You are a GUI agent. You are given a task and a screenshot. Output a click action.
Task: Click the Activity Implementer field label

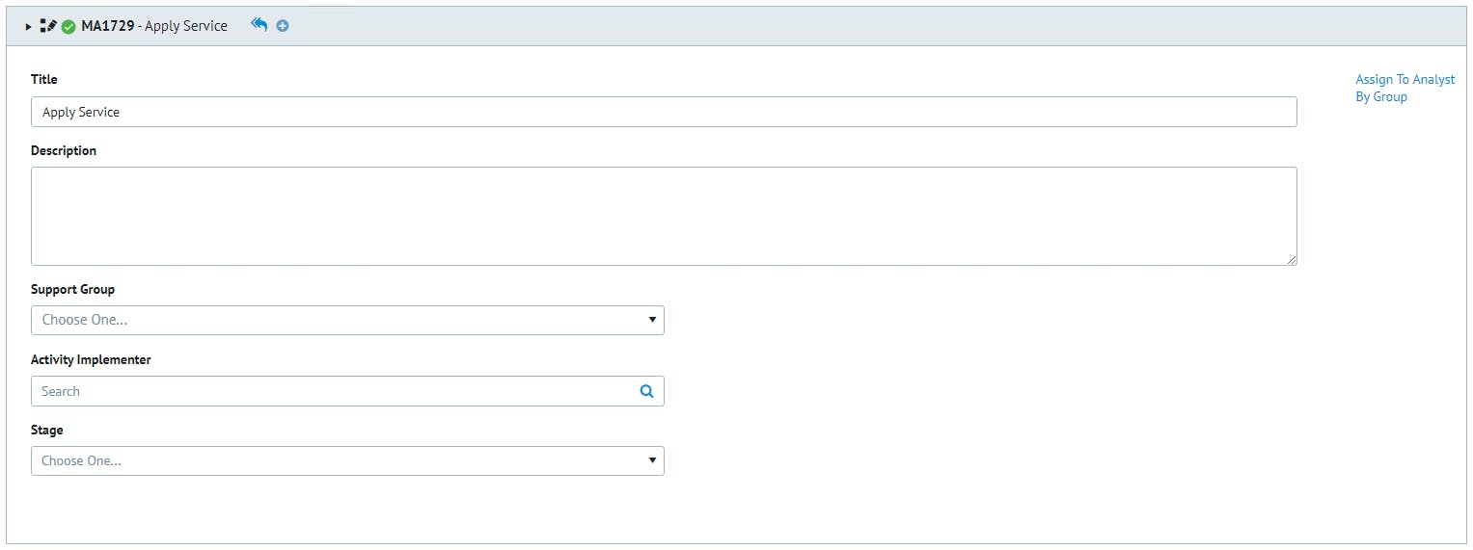click(91, 359)
